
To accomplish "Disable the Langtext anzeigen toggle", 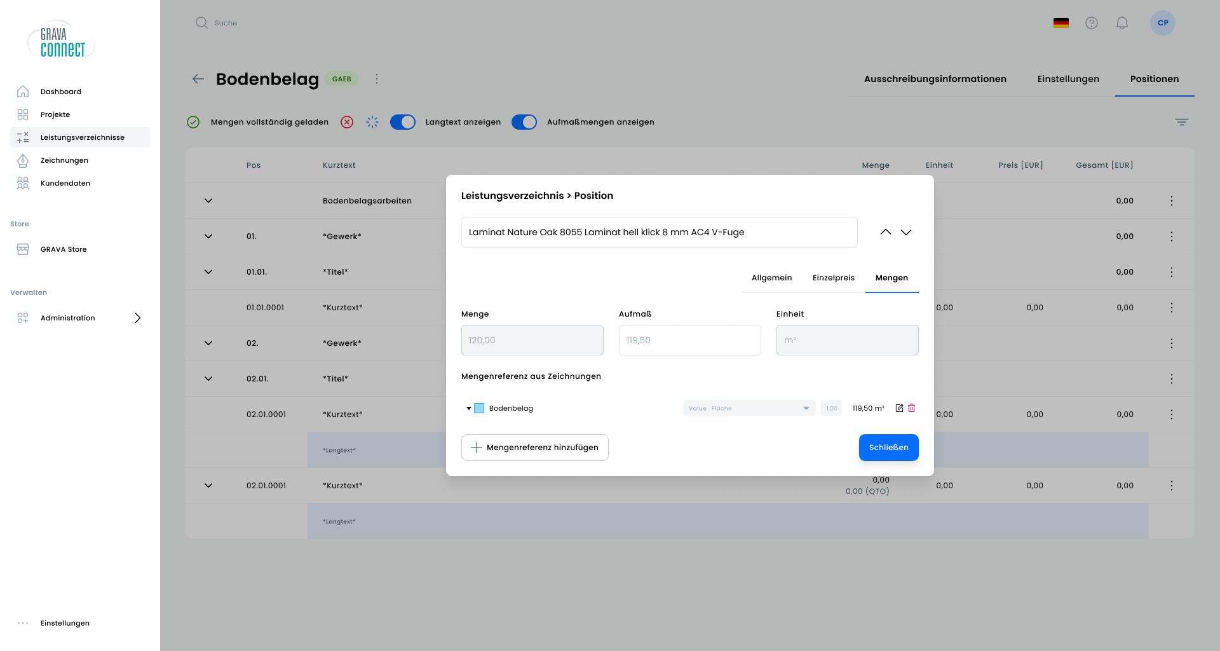I will pos(403,122).
